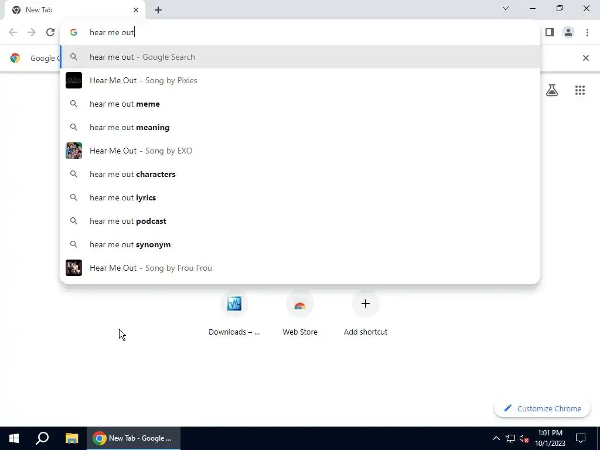Choose Hear Me Out Song by Frou Frou
The width and height of the screenshot is (600, 450).
[x=300, y=268]
